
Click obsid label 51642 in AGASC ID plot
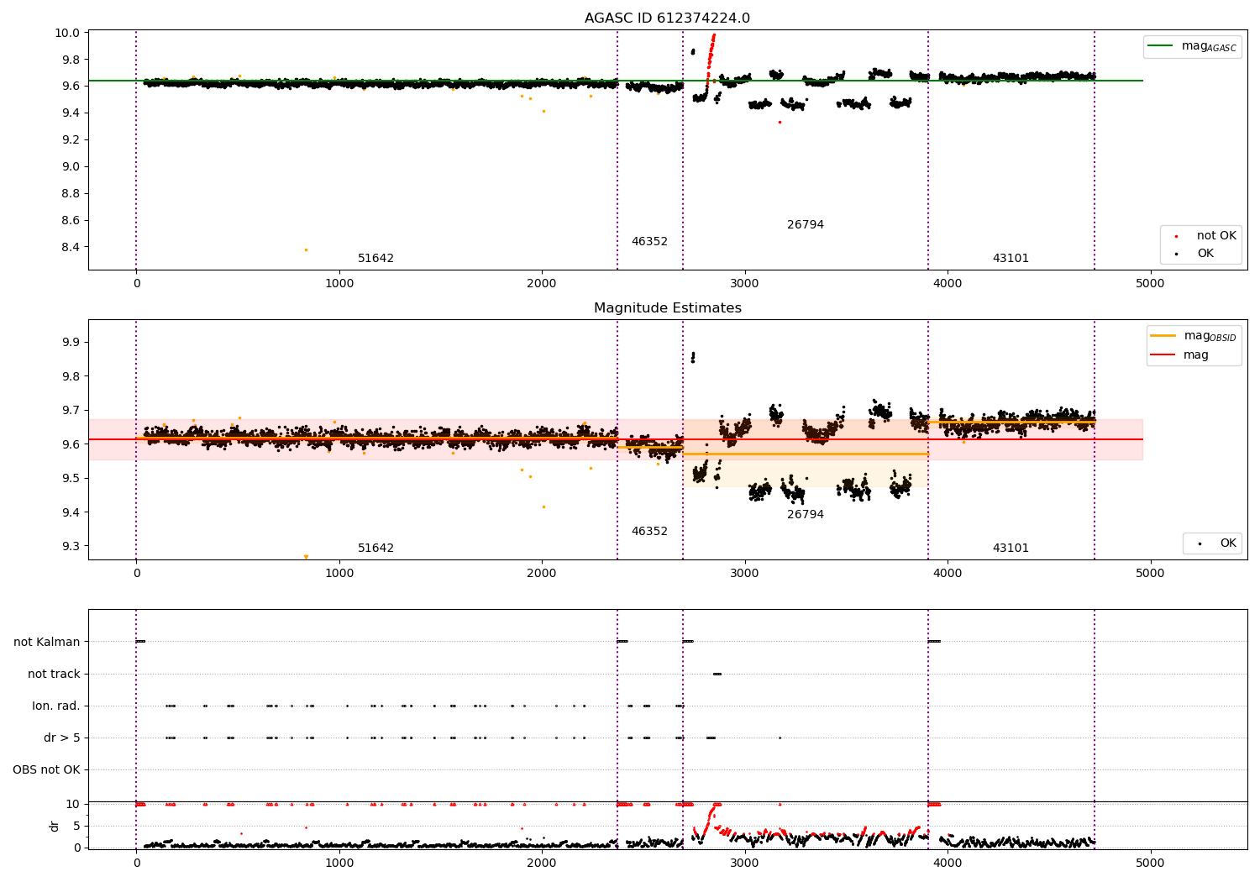pos(375,259)
